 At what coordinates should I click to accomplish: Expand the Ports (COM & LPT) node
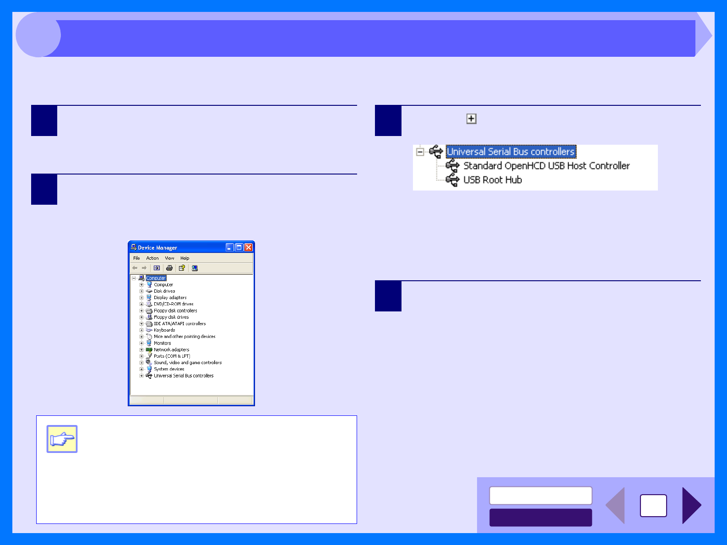tap(141, 356)
